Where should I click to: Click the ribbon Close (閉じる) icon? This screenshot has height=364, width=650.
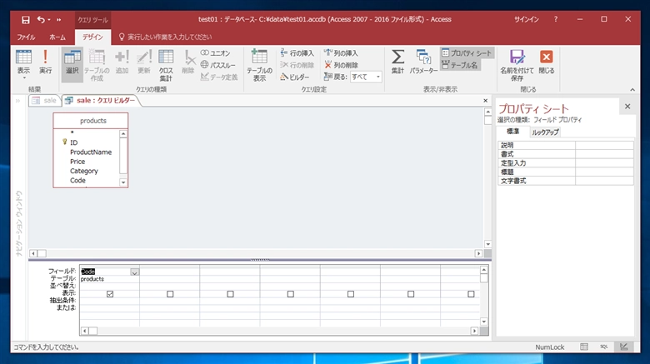(x=547, y=62)
